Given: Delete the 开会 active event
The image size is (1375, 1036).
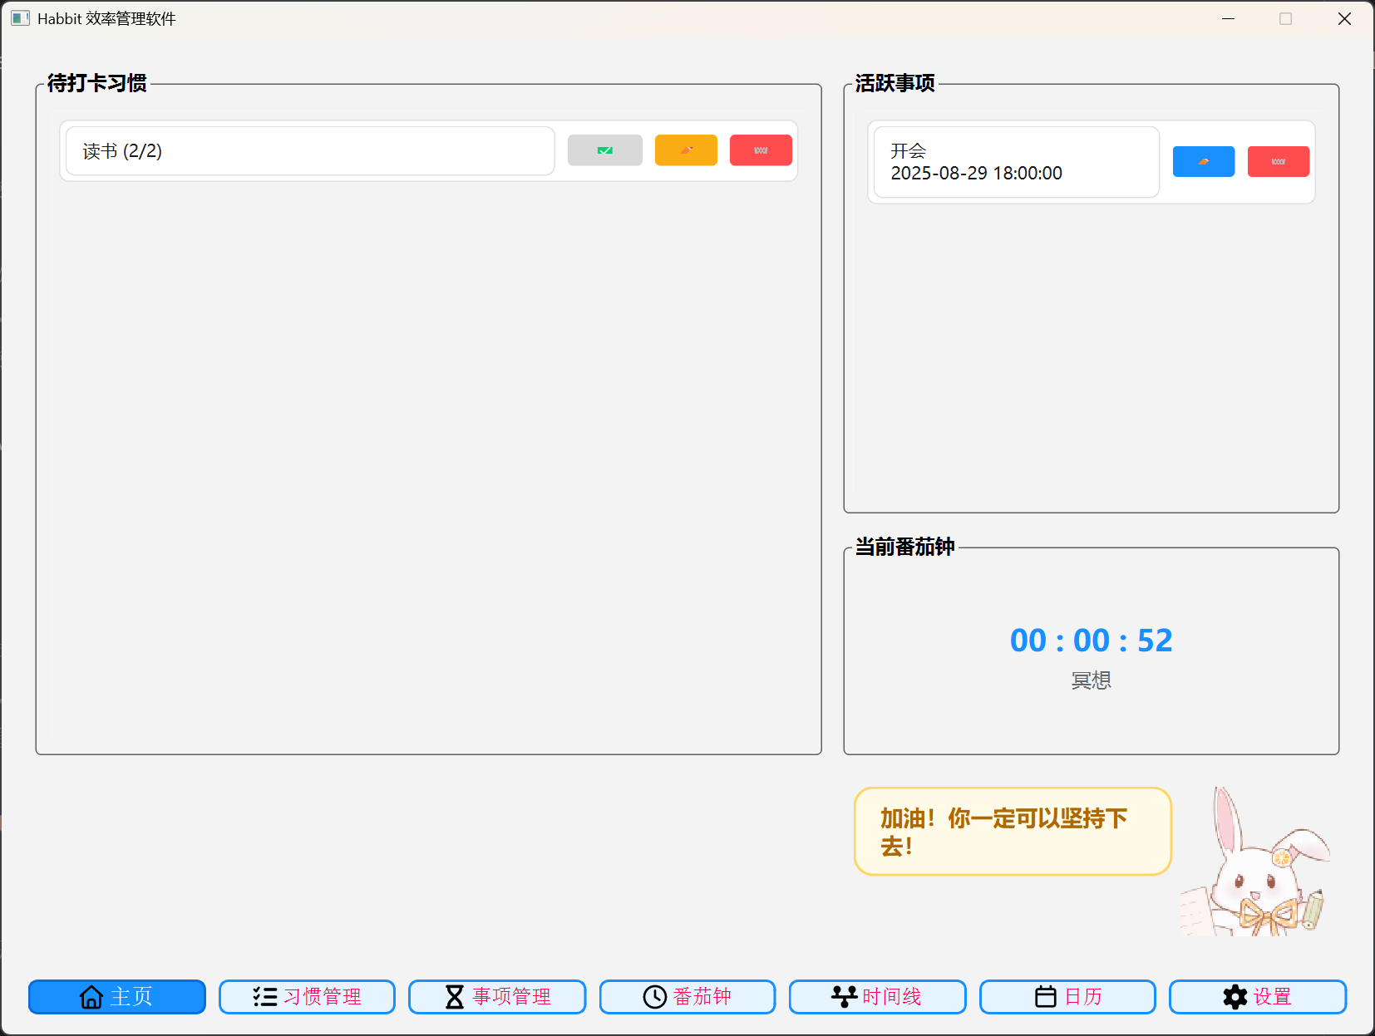Looking at the screenshot, I should (x=1278, y=161).
